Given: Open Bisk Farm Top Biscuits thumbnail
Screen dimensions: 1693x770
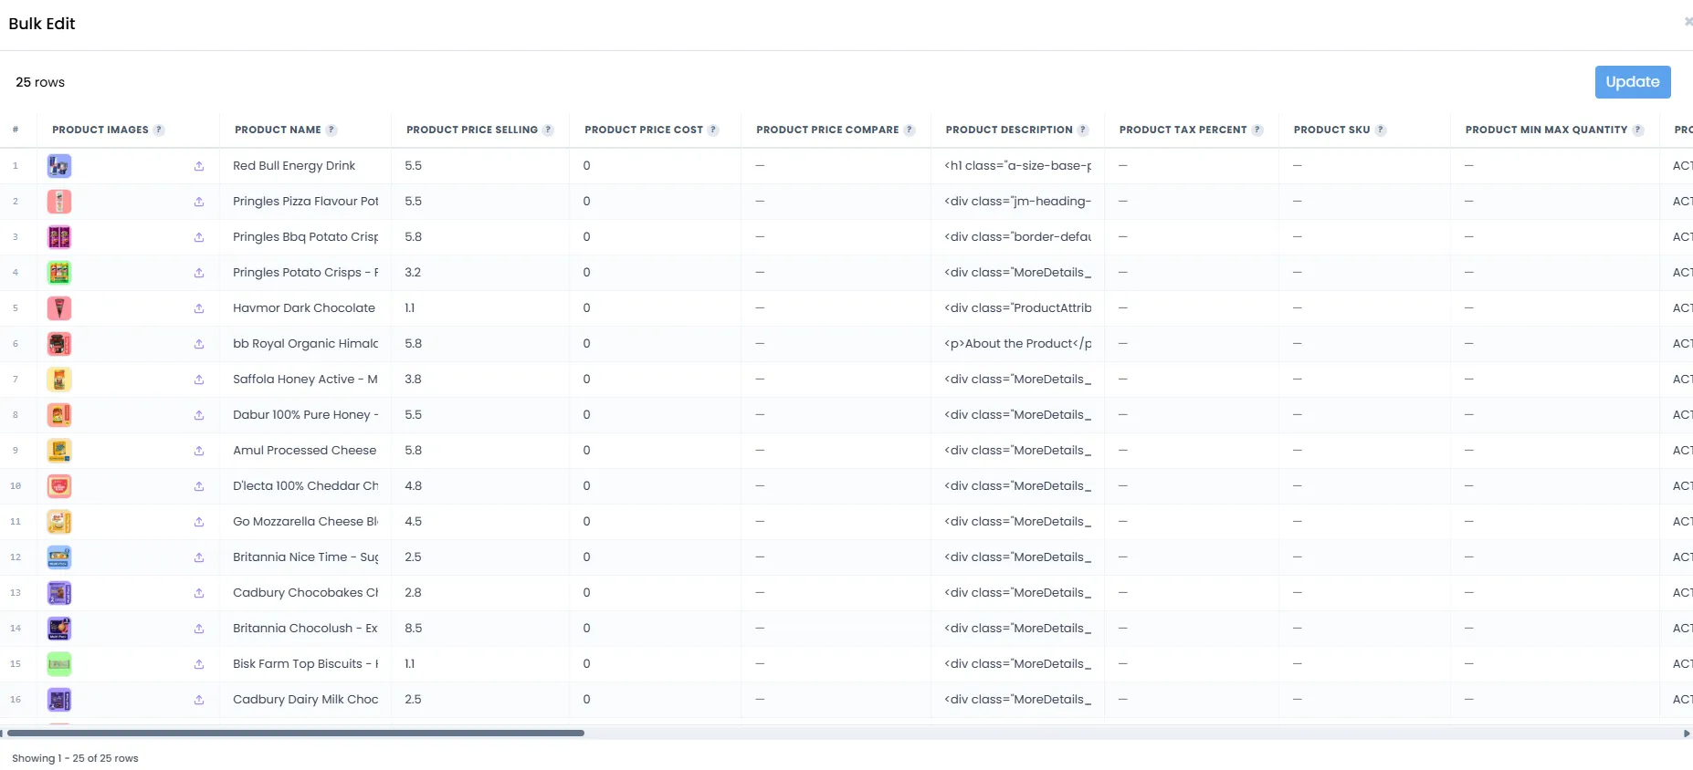Looking at the screenshot, I should click(x=59, y=664).
